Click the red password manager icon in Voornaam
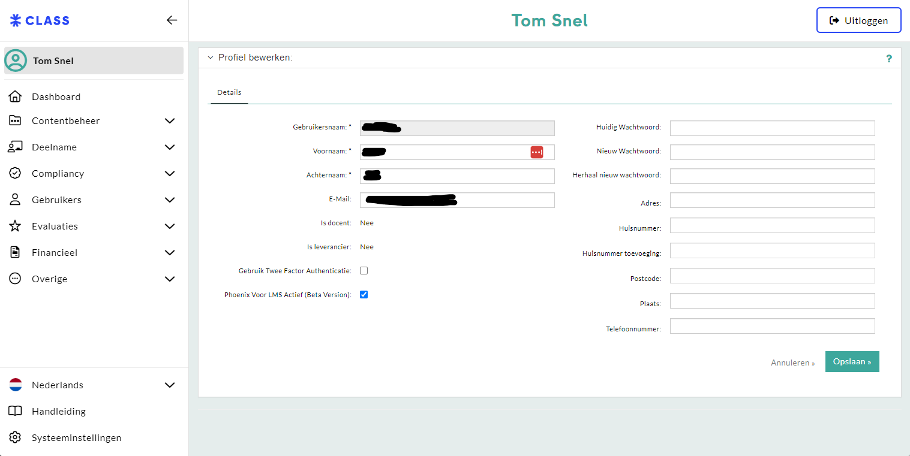Screen dimensions: 910x456 (x=536, y=152)
